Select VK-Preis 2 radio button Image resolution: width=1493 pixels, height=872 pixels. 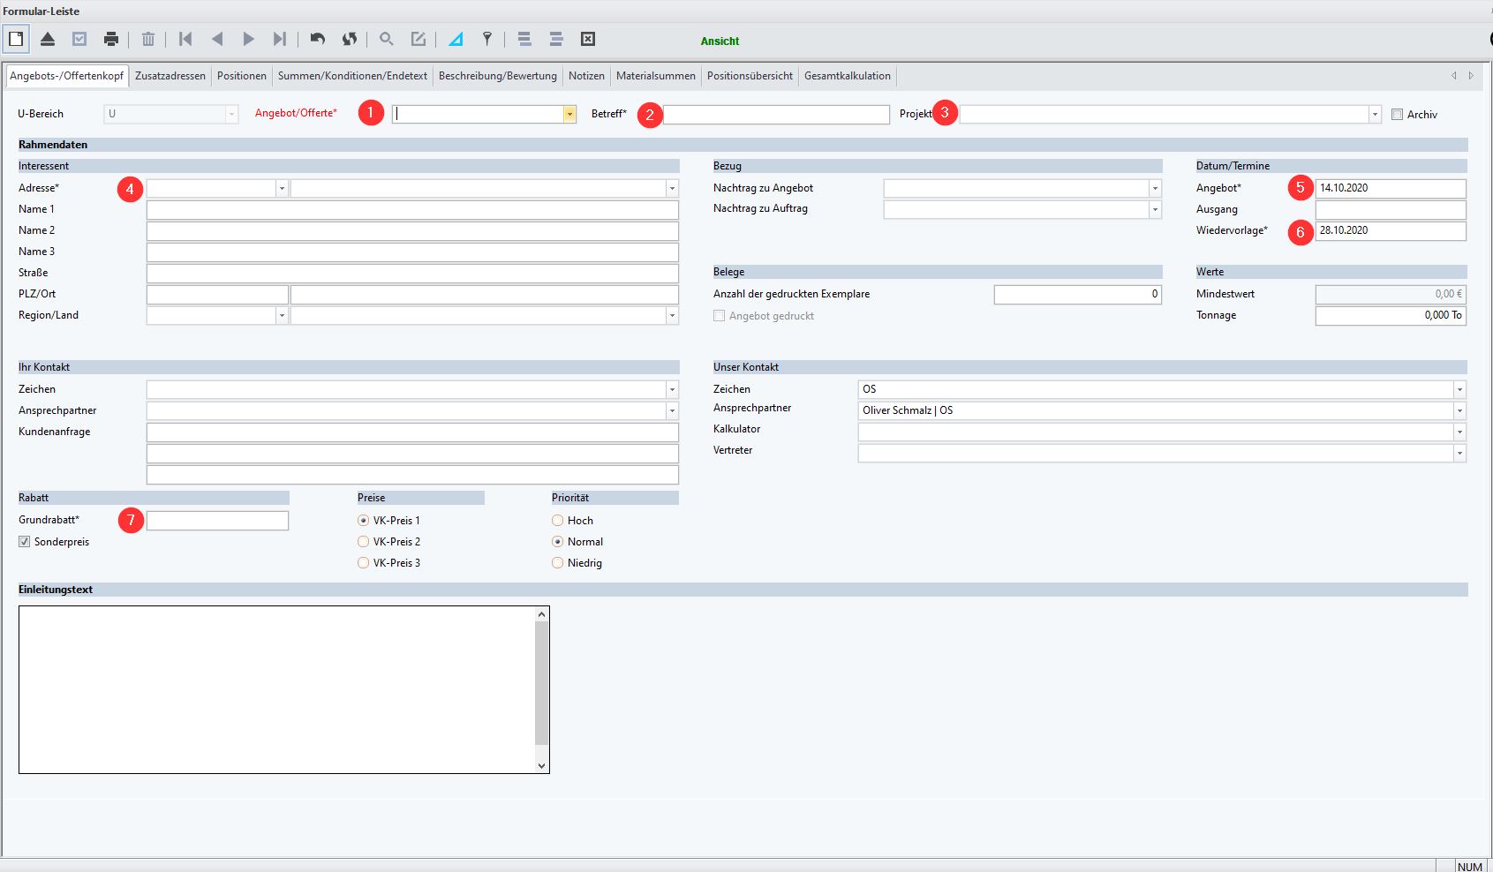363,542
